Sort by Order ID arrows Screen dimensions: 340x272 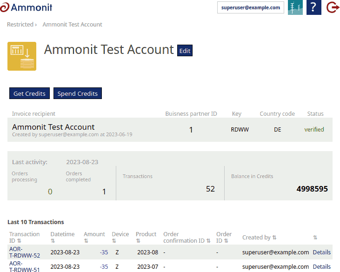point(226,241)
